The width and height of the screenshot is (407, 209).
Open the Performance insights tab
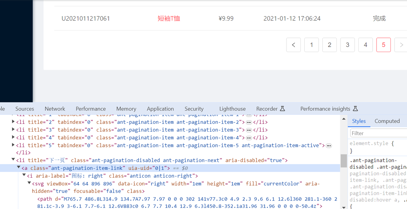[329, 109]
